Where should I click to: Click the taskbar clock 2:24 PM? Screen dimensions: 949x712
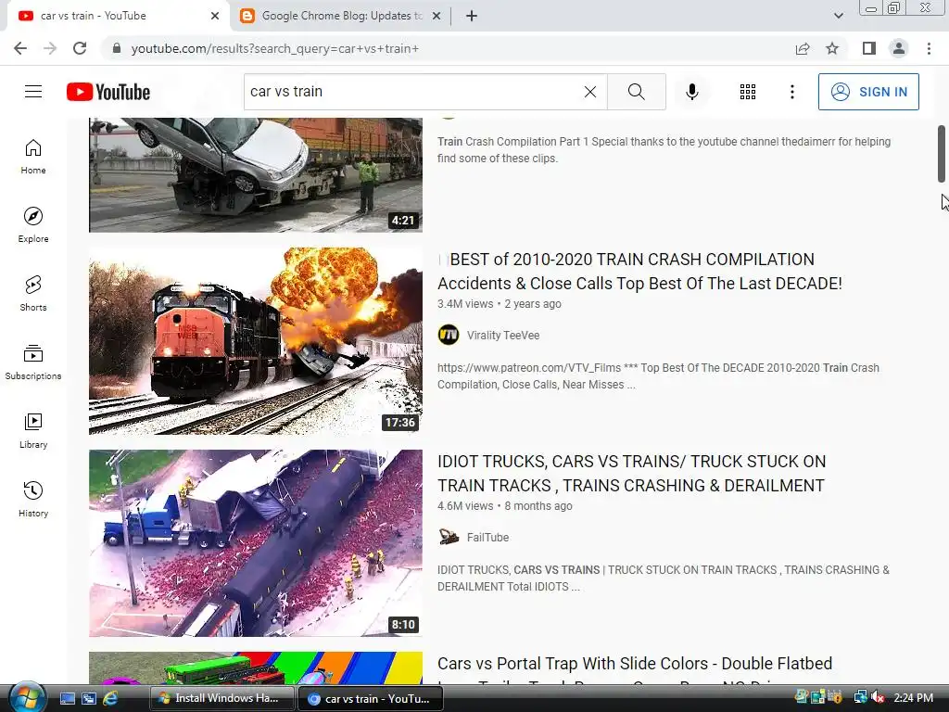[913, 698]
